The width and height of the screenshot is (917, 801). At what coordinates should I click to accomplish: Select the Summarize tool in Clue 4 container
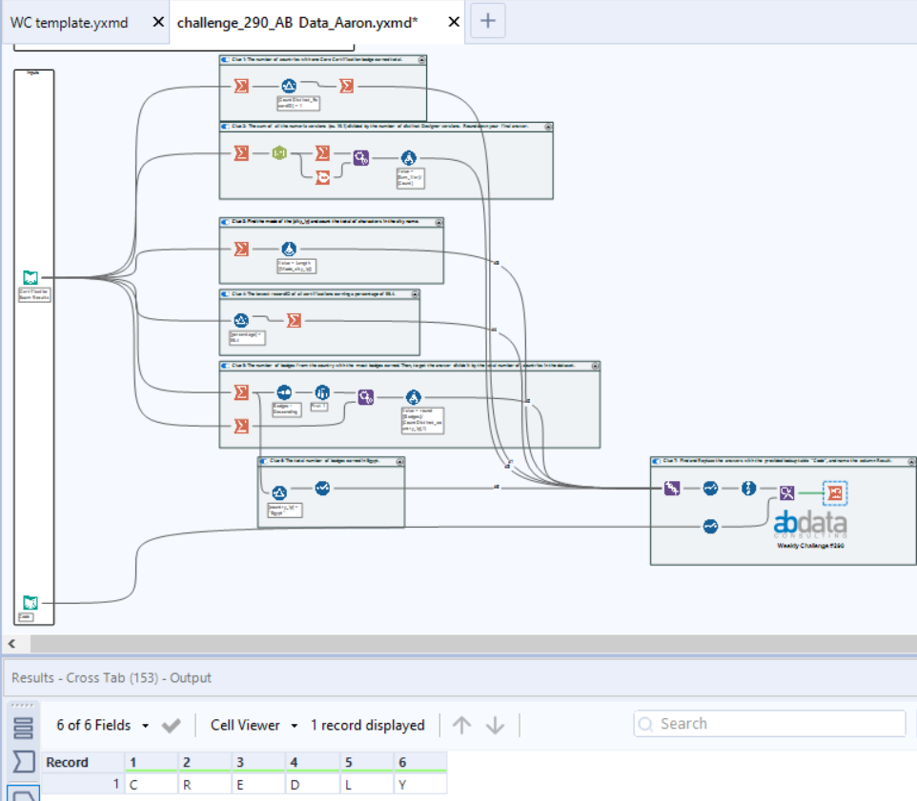pyautogui.click(x=295, y=320)
